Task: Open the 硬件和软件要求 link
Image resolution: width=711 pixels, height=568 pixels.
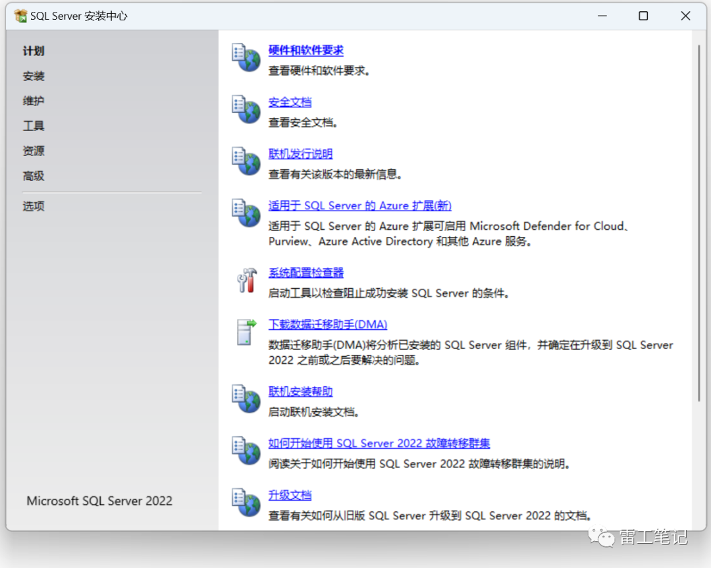Action: (305, 50)
